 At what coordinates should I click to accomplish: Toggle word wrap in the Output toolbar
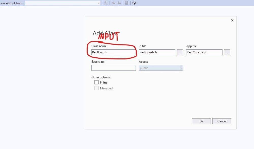(134, 3)
